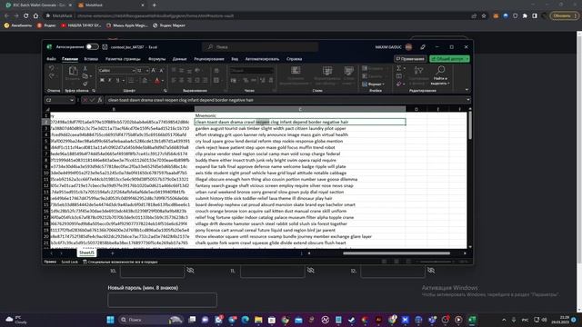Open the number format dropdown
Image resolution: width=582 pixels, height=327 pixels.
[271, 71]
